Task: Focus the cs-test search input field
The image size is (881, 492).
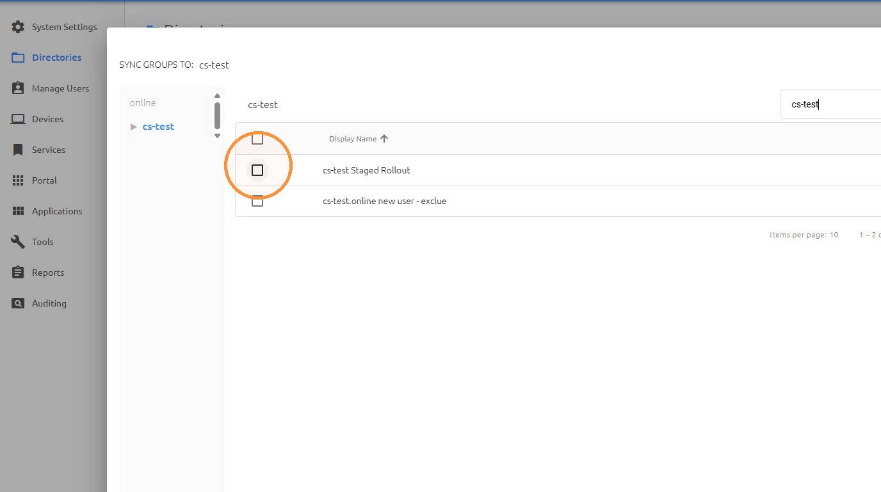Action: 831,104
